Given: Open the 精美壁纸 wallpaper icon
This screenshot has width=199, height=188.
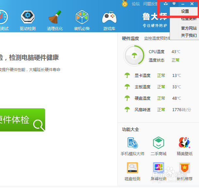Looking at the screenshot, I should tap(185, 143).
